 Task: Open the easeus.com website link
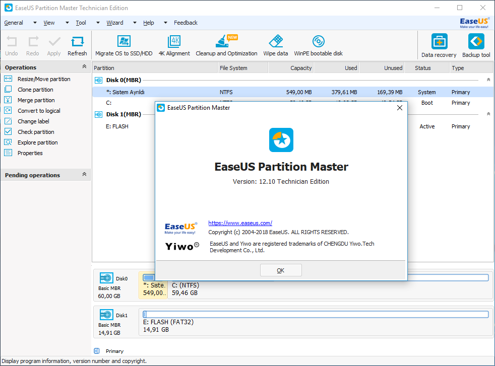pos(240,223)
